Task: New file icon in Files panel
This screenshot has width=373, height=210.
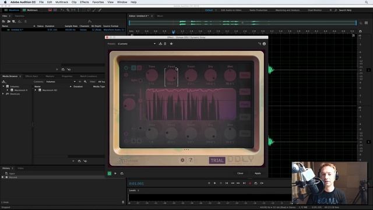Action: (14, 22)
